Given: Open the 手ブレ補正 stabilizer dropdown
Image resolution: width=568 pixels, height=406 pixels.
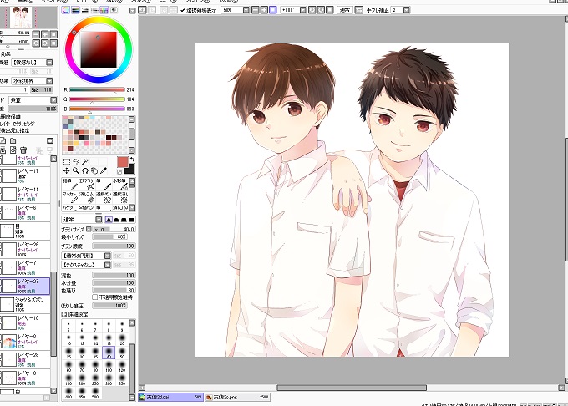Looking at the screenshot, I should pos(407,10).
